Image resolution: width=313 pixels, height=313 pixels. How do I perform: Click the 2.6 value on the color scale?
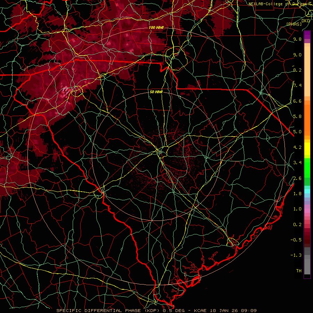pyautogui.click(x=297, y=178)
